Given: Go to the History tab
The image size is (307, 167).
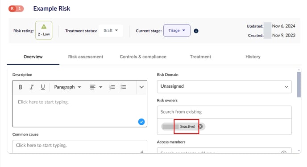Looking at the screenshot, I should [253, 57].
